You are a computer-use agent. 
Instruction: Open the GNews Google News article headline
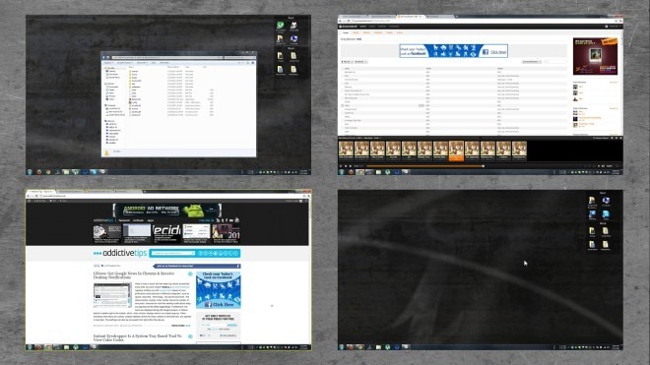pos(134,275)
